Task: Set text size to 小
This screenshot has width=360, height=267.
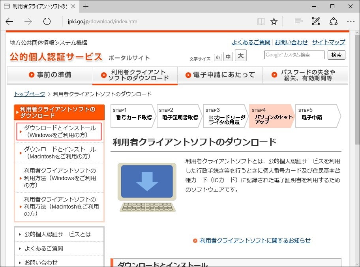Action: click(217, 57)
